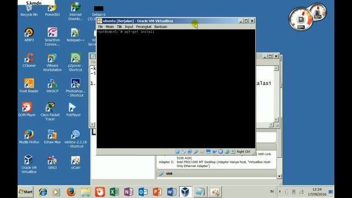Select the Edraw Max desktop shortcut
Viewport: 352px width, 198px height.
[x=52, y=137]
